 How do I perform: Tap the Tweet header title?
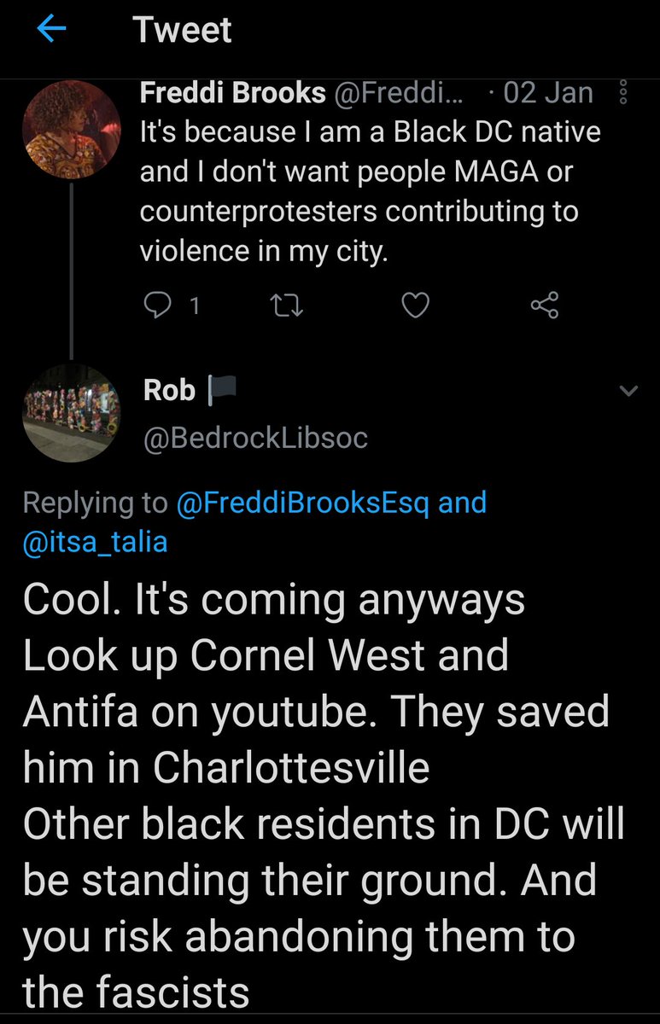pyautogui.click(x=183, y=31)
